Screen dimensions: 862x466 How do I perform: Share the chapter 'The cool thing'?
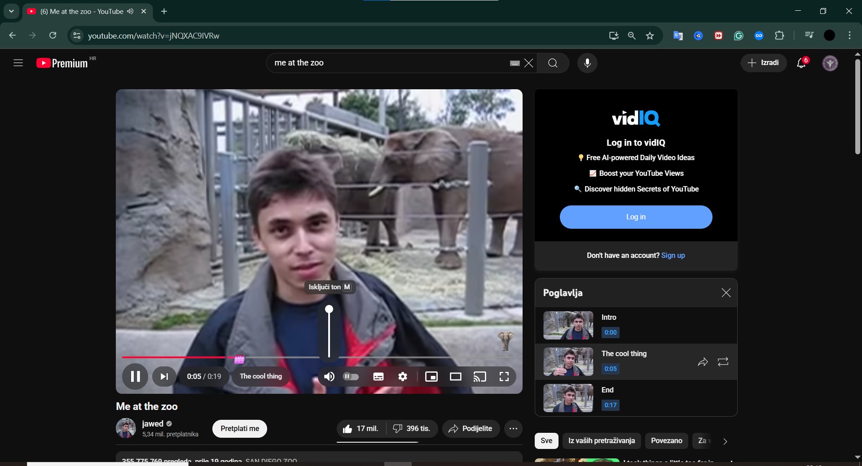coord(703,362)
